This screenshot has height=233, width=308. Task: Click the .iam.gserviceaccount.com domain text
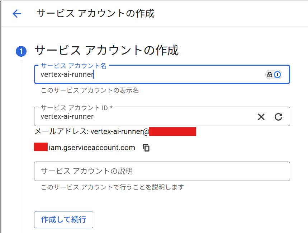(92, 148)
